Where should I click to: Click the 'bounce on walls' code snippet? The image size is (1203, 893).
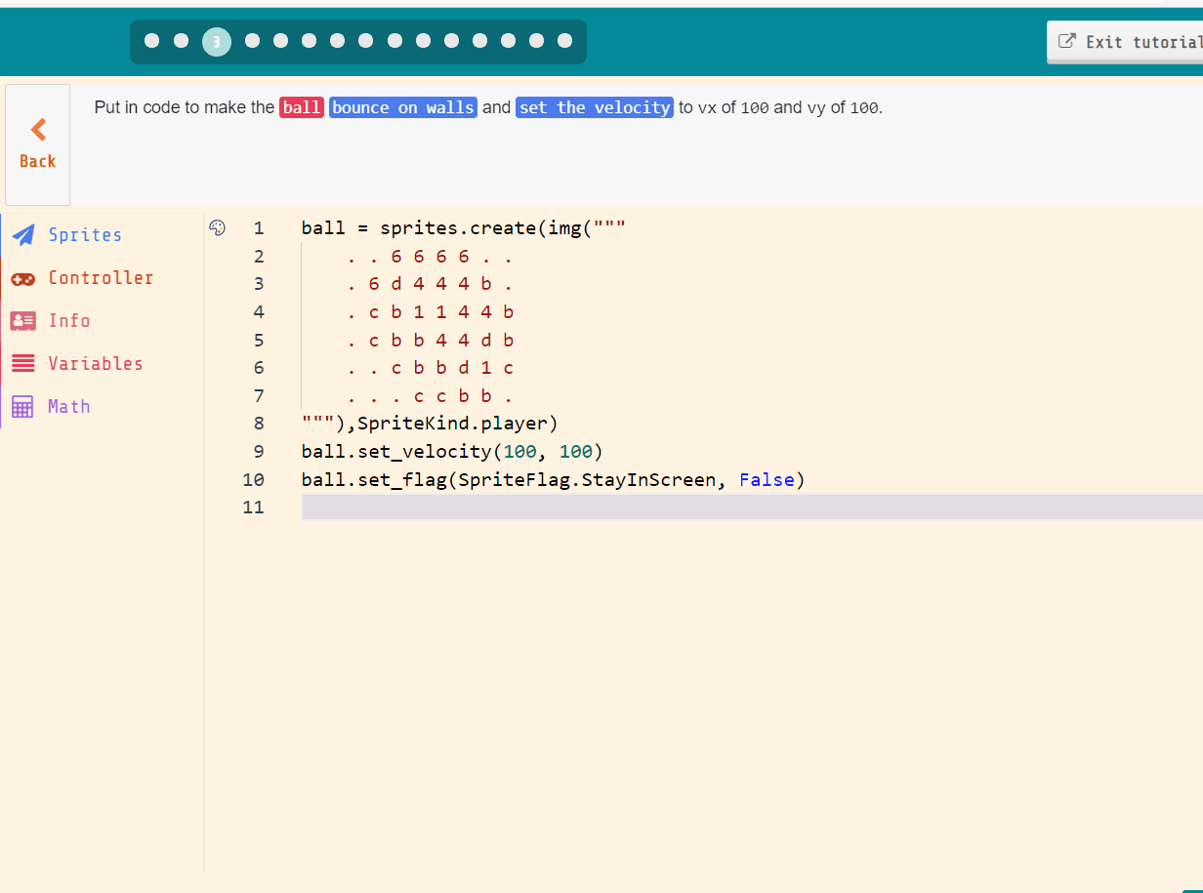click(x=402, y=107)
